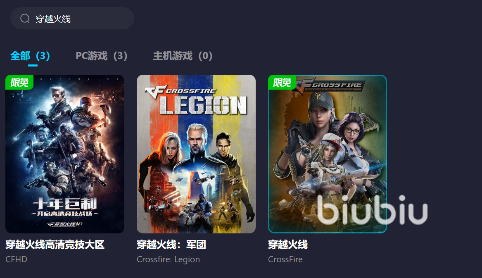Click the CrossFire subtitle text
Image resolution: width=482 pixels, height=278 pixels.
tap(285, 259)
